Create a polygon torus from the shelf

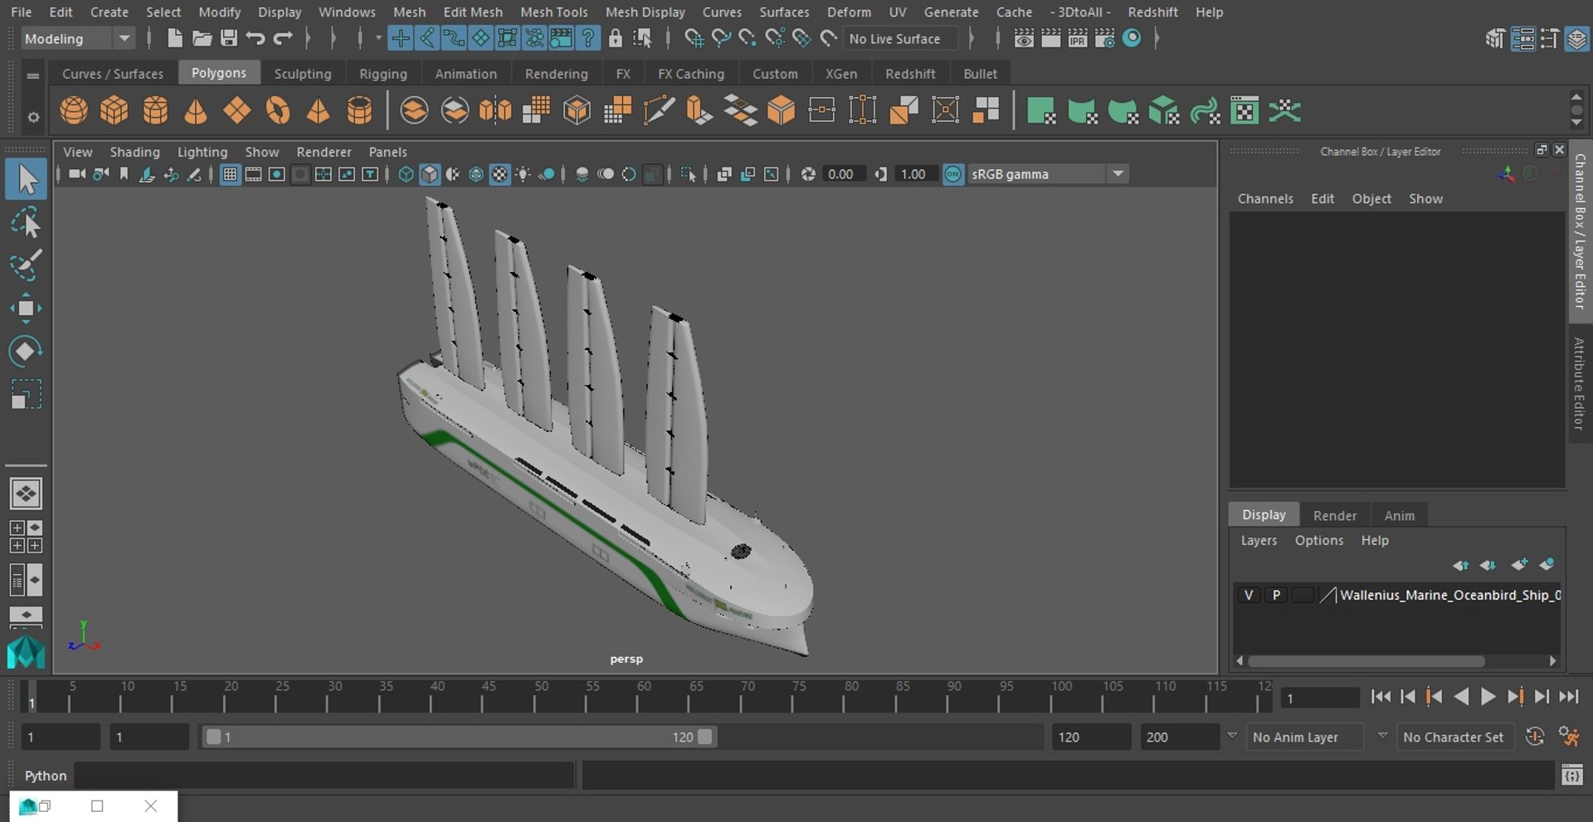[x=278, y=110]
